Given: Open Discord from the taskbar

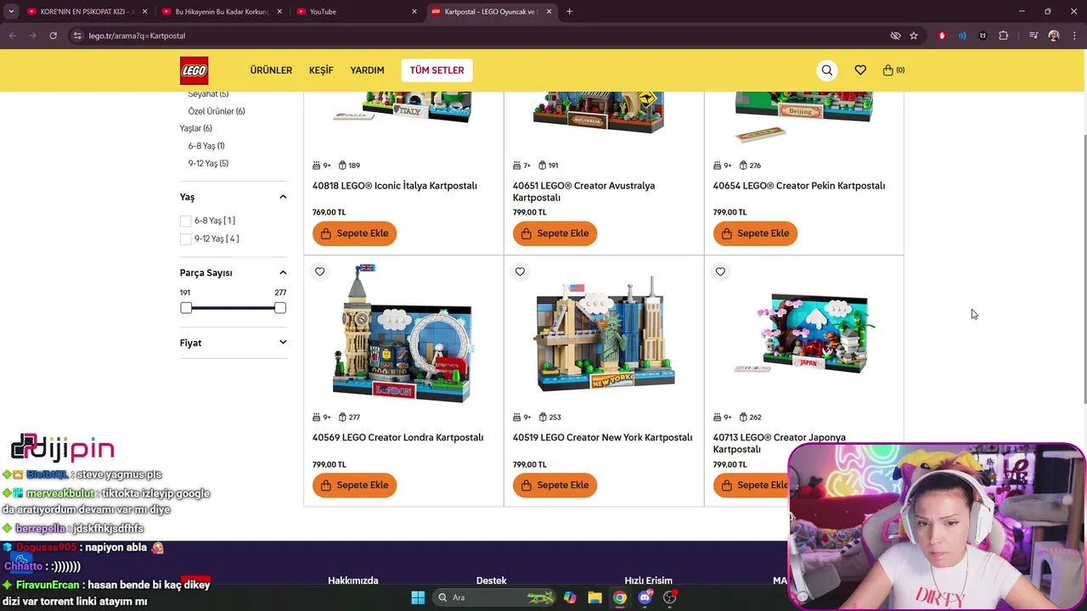Looking at the screenshot, I should (x=645, y=597).
